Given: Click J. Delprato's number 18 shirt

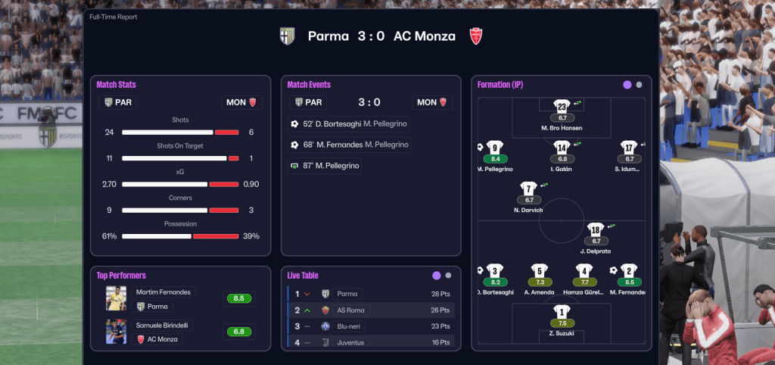Looking at the screenshot, I should point(596,229).
